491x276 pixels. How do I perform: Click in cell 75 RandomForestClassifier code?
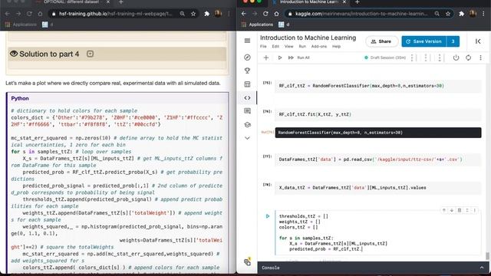point(378,86)
